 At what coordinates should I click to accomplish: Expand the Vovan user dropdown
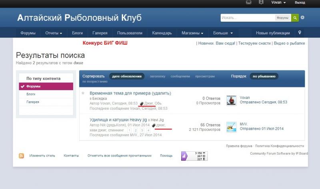[x=278, y=2]
